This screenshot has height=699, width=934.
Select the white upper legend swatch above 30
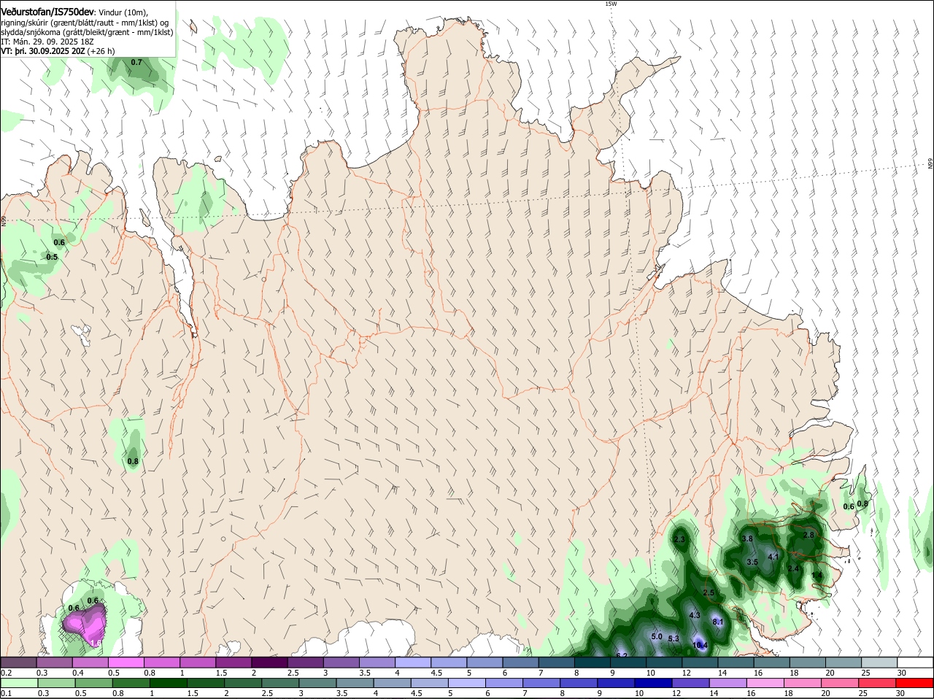915,662
